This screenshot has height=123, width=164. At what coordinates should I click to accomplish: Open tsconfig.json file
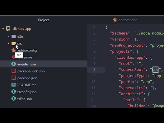click(27, 92)
